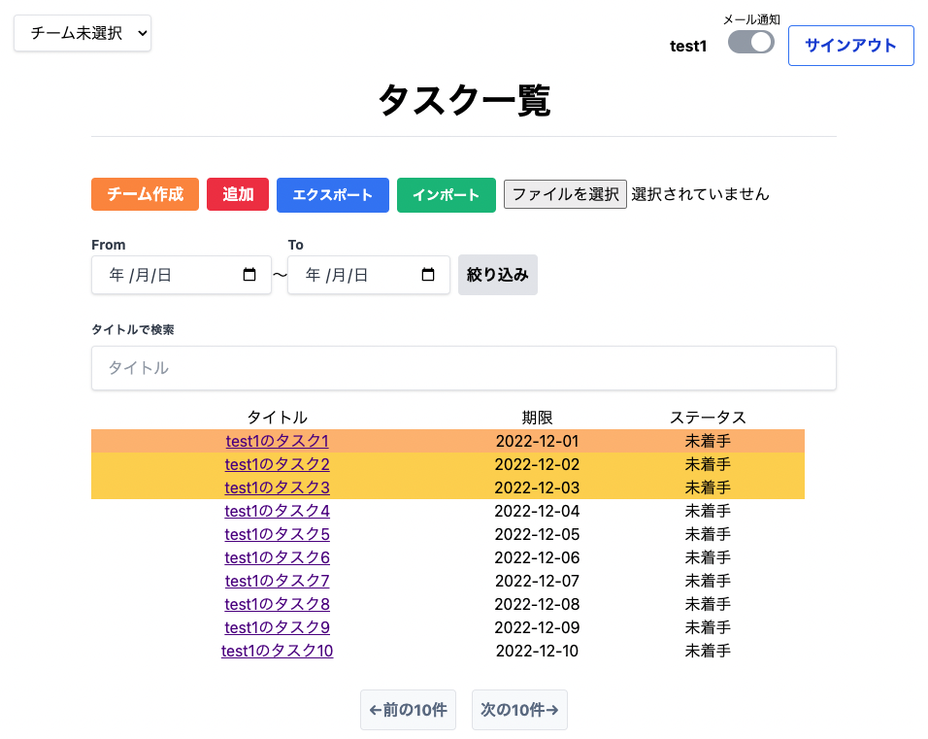928x739 pixels.
Task: Click the エクスポート button
Action: click(332, 194)
